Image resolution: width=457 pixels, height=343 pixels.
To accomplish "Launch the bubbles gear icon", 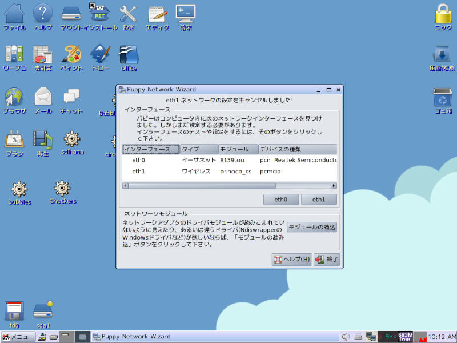I will click(x=19, y=189).
